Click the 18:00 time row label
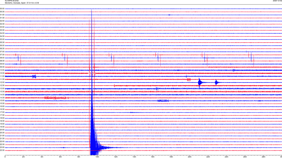 2,118
